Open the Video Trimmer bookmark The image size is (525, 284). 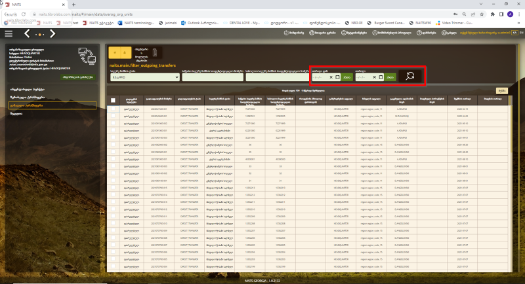coord(454,23)
